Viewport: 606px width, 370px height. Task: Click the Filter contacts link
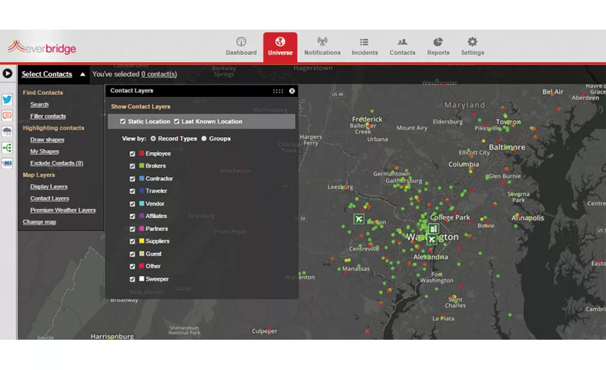coord(48,116)
